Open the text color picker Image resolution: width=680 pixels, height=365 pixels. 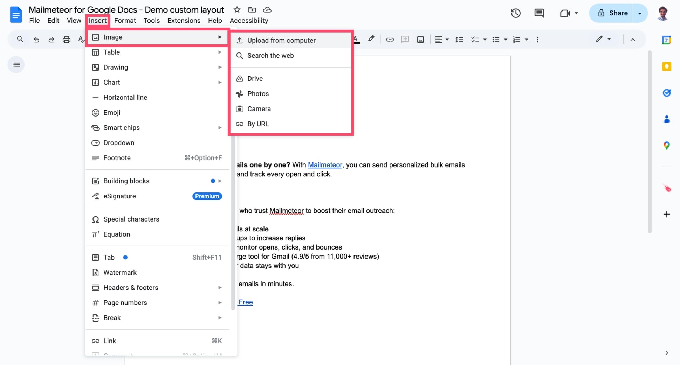coord(356,40)
